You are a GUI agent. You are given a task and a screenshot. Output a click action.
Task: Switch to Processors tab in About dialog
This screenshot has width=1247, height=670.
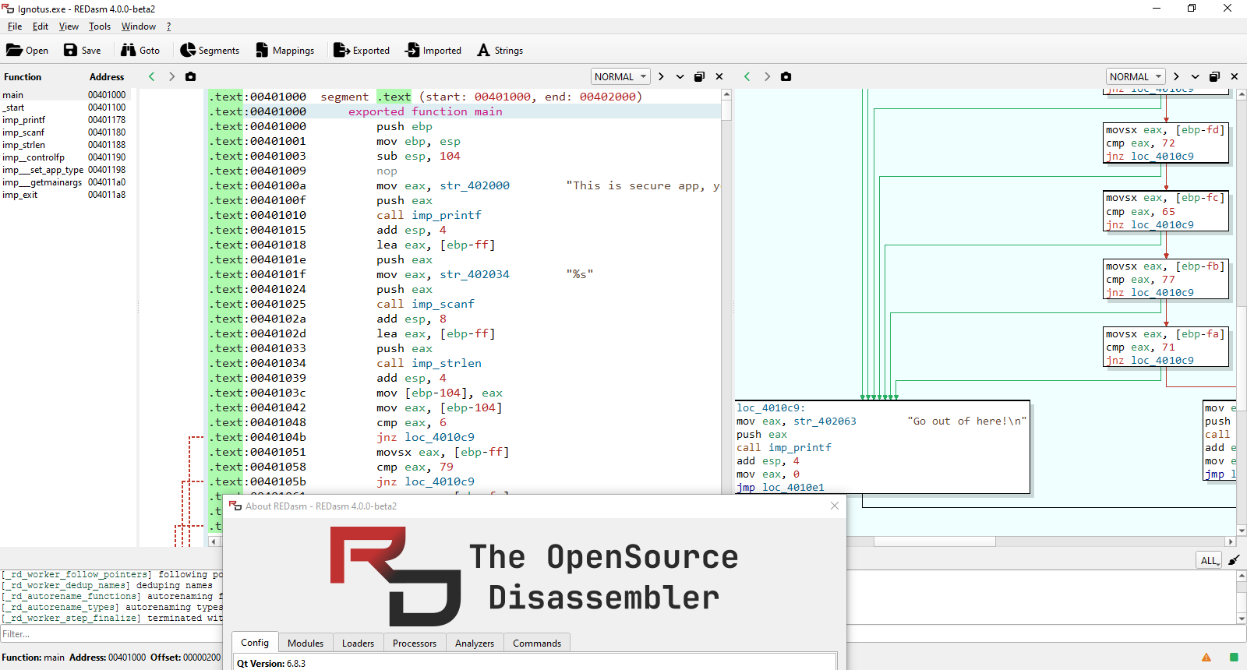(x=415, y=644)
